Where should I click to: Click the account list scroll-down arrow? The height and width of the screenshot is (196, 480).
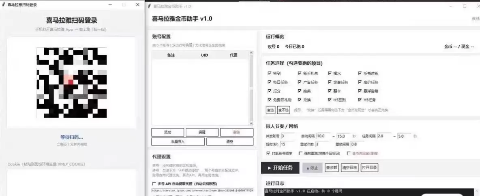pos(251,124)
